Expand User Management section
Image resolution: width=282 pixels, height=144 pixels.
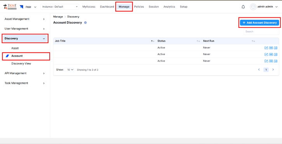coord(25,29)
